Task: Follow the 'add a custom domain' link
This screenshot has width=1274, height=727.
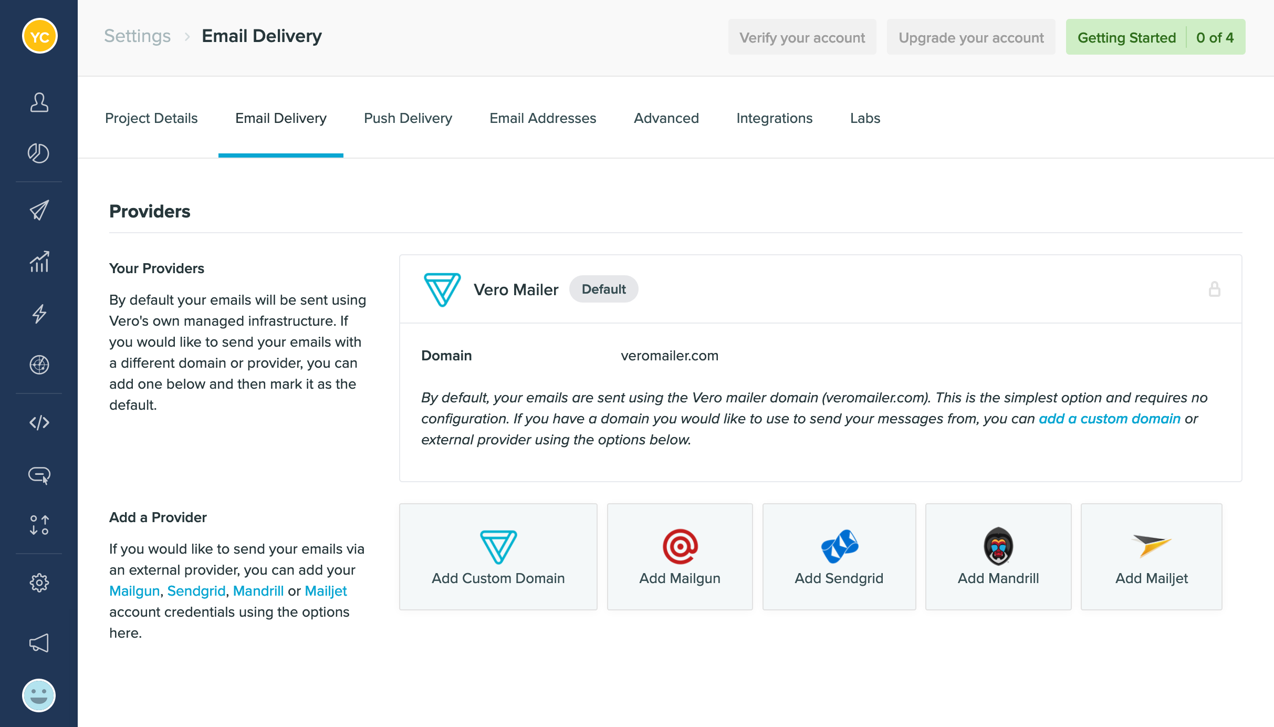Action: point(1109,419)
